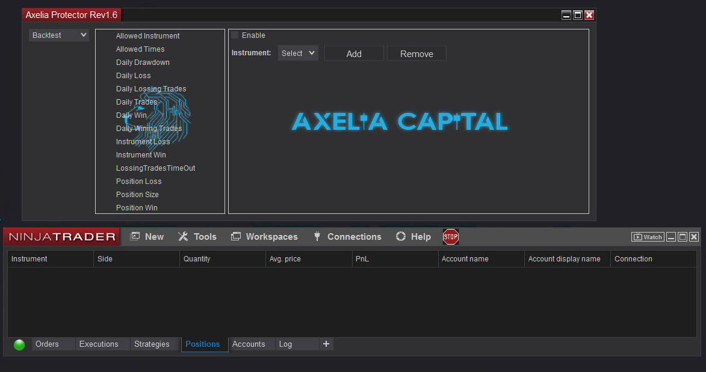Image resolution: width=706 pixels, height=372 pixels.
Task: Click the green connection status indicator
Action: [x=19, y=344]
